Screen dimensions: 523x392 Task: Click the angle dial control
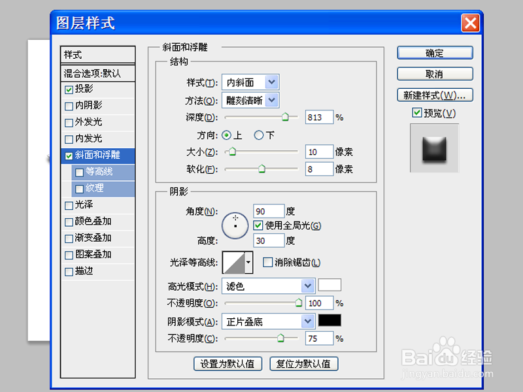click(x=235, y=225)
